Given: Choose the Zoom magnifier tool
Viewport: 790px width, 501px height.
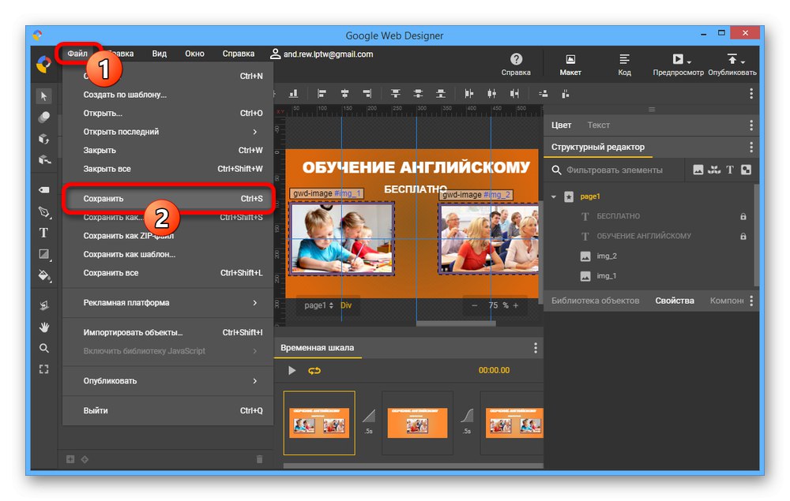Looking at the screenshot, I should 44,348.
